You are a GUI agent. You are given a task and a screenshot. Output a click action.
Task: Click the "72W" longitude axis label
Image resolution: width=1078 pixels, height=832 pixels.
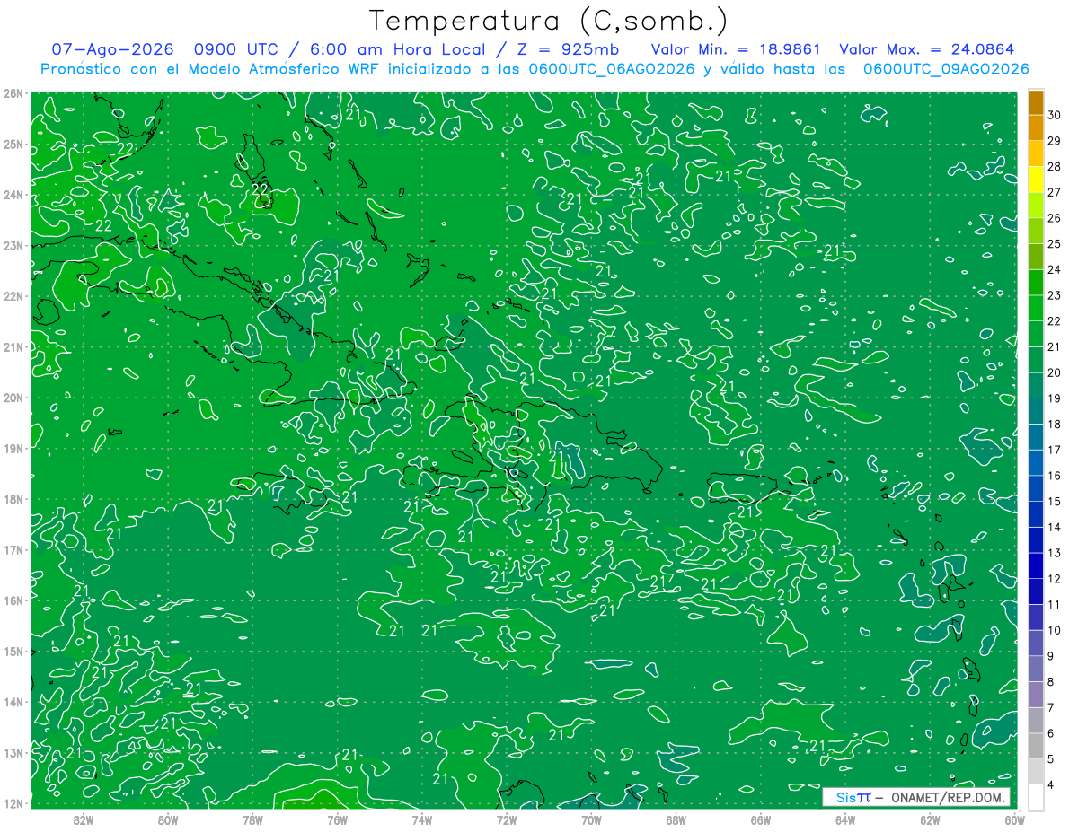(x=506, y=819)
